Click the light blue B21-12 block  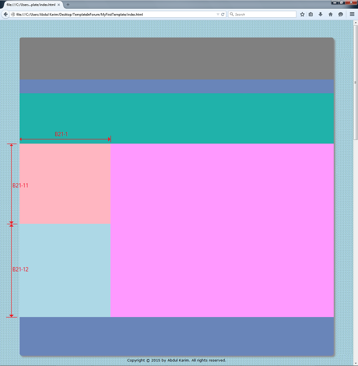tap(65, 270)
